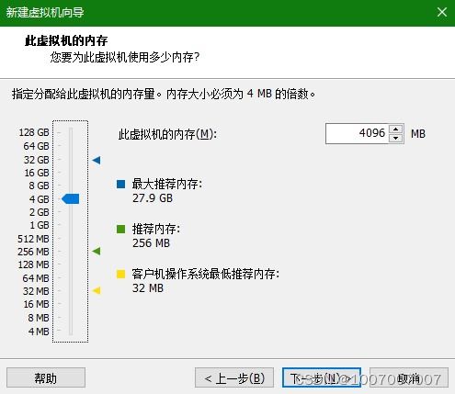Click the blue square legend icon

pos(121,184)
